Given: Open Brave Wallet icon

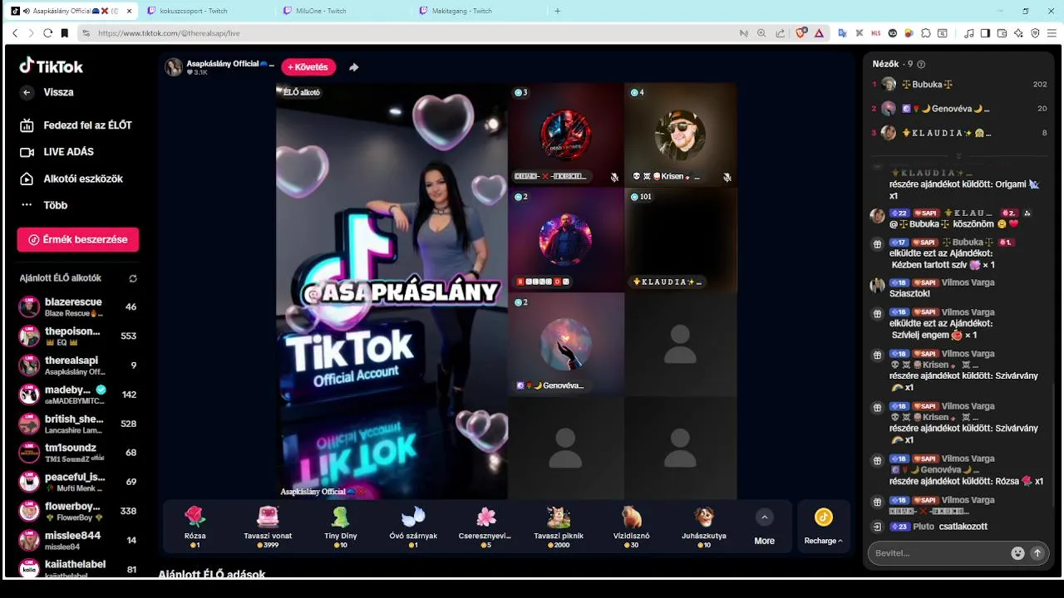Looking at the screenshot, I should [1002, 33].
